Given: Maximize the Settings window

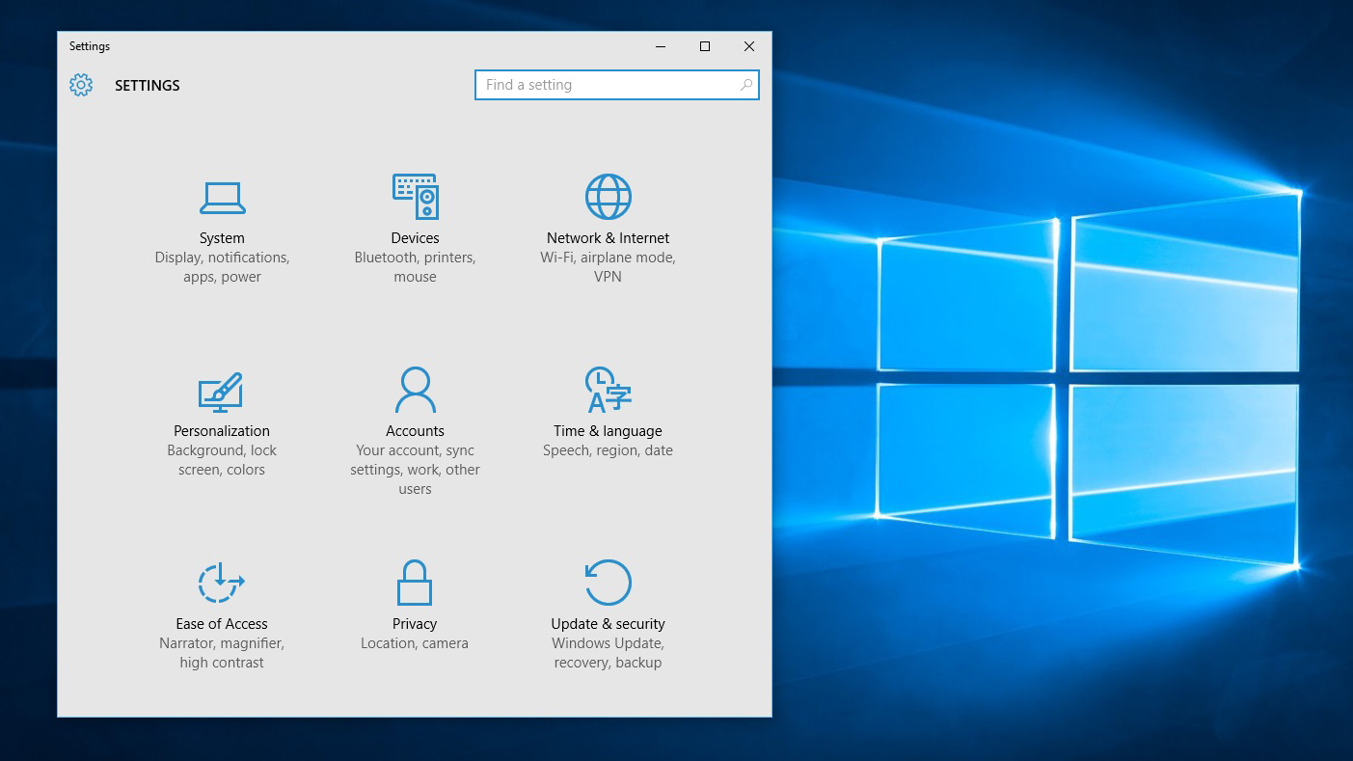Looking at the screenshot, I should coord(704,46).
